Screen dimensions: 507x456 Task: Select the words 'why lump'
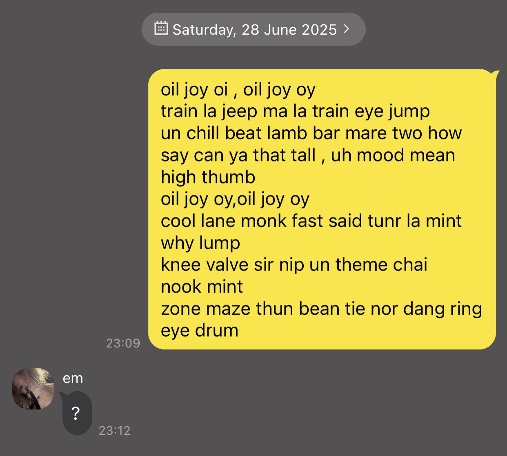pos(200,243)
